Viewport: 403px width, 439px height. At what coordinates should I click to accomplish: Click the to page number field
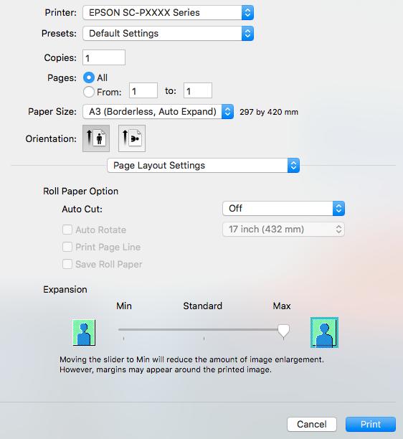(x=198, y=90)
